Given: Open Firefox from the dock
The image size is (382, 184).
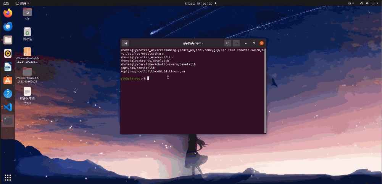Looking at the screenshot, I should point(8,13).
